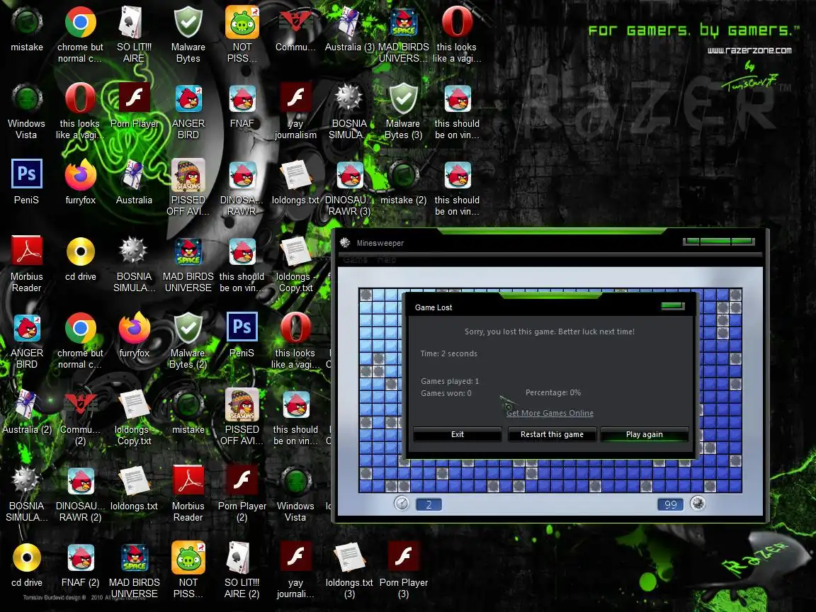The image size is (816, 612).
Task: Open the Help menu in Minesweeper
Action: click(x=386, y=259)
